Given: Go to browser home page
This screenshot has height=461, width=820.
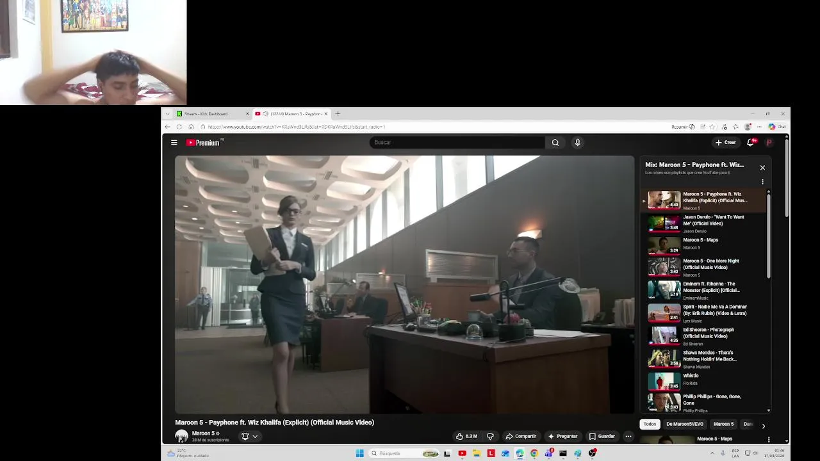Looking at the screenshot, I should 191,127.
